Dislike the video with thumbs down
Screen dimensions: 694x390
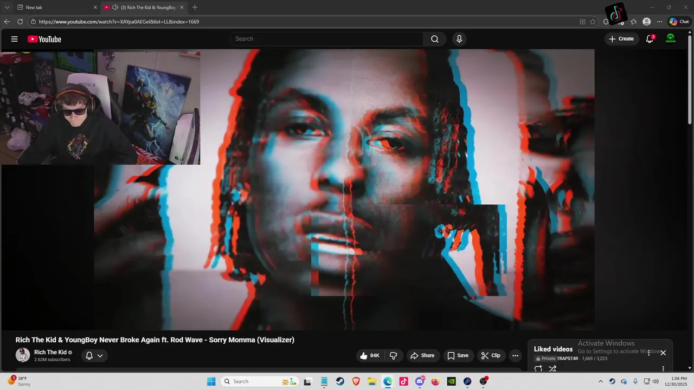click(x=394, y=355)
